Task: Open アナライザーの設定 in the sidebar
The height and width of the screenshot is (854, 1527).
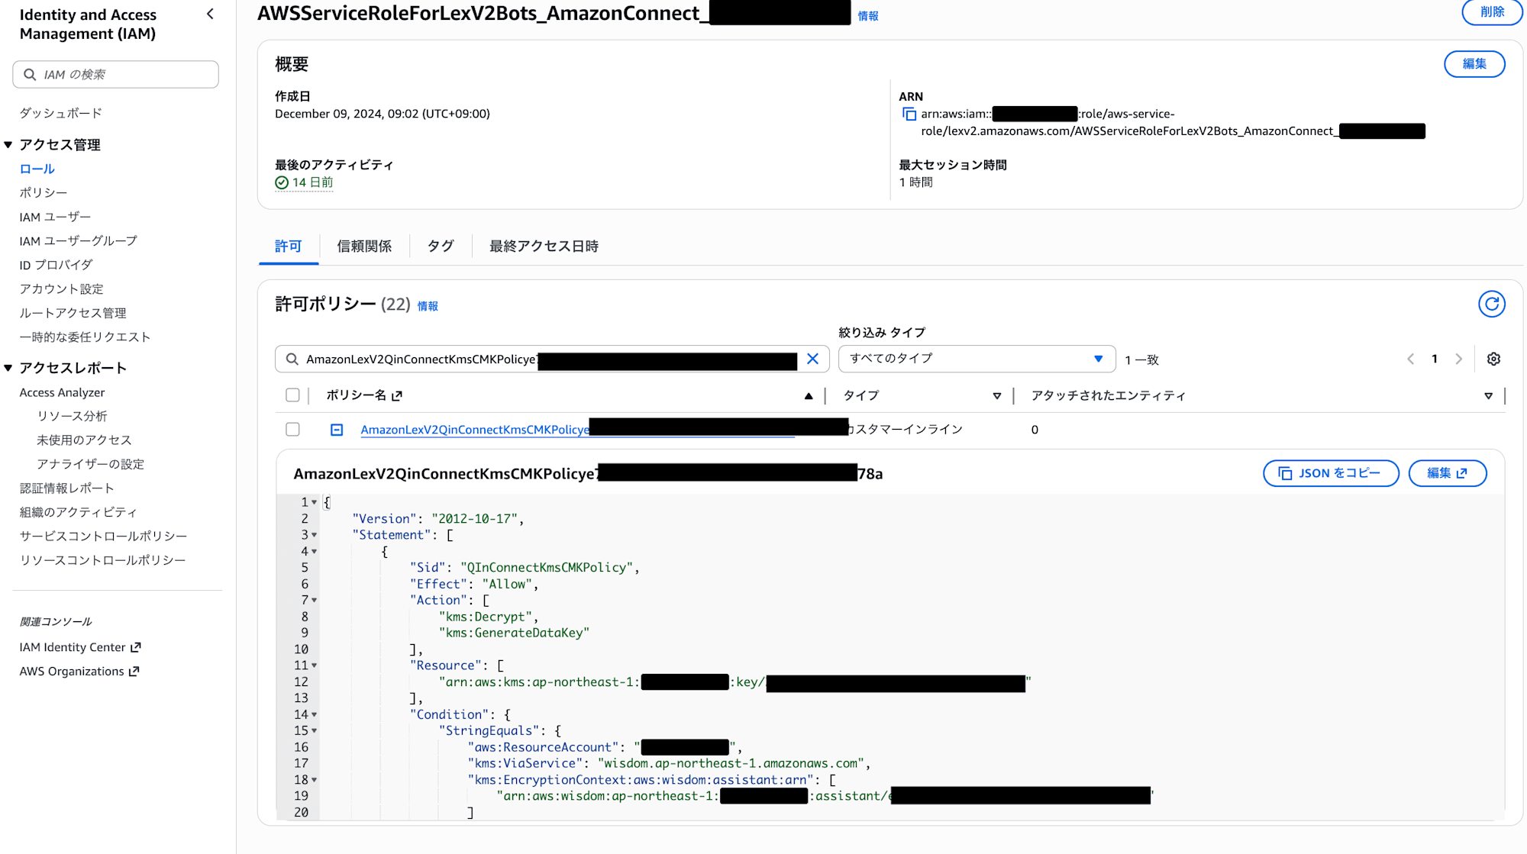Action: 91,464
